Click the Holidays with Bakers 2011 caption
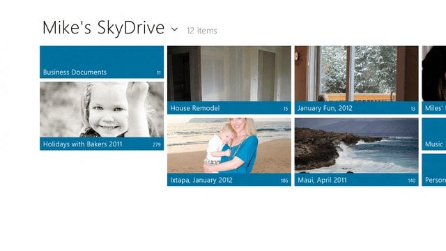446x251 pixels. (82, 144)
